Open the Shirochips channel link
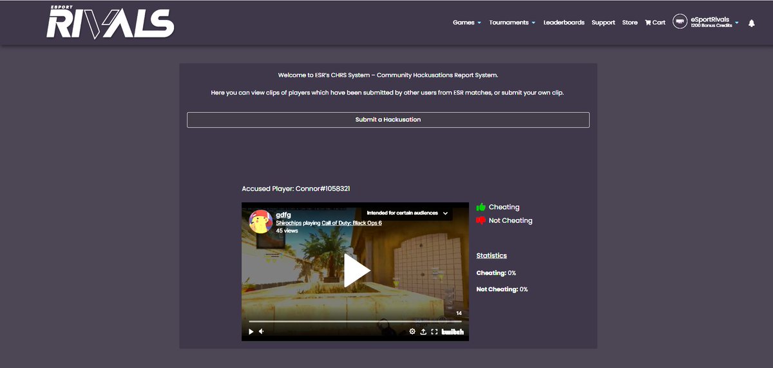This screenshot has height=368, width=773. 290,223
